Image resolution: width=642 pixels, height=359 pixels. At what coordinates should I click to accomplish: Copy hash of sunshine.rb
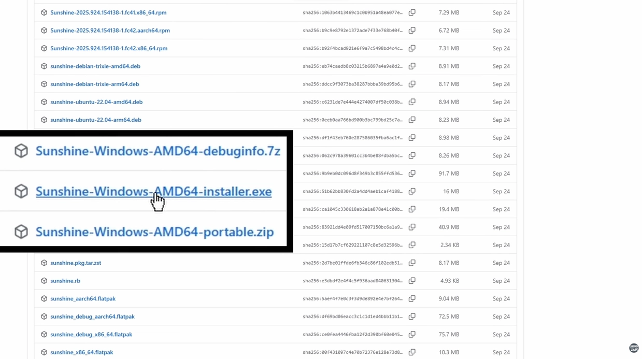(412, 281)
